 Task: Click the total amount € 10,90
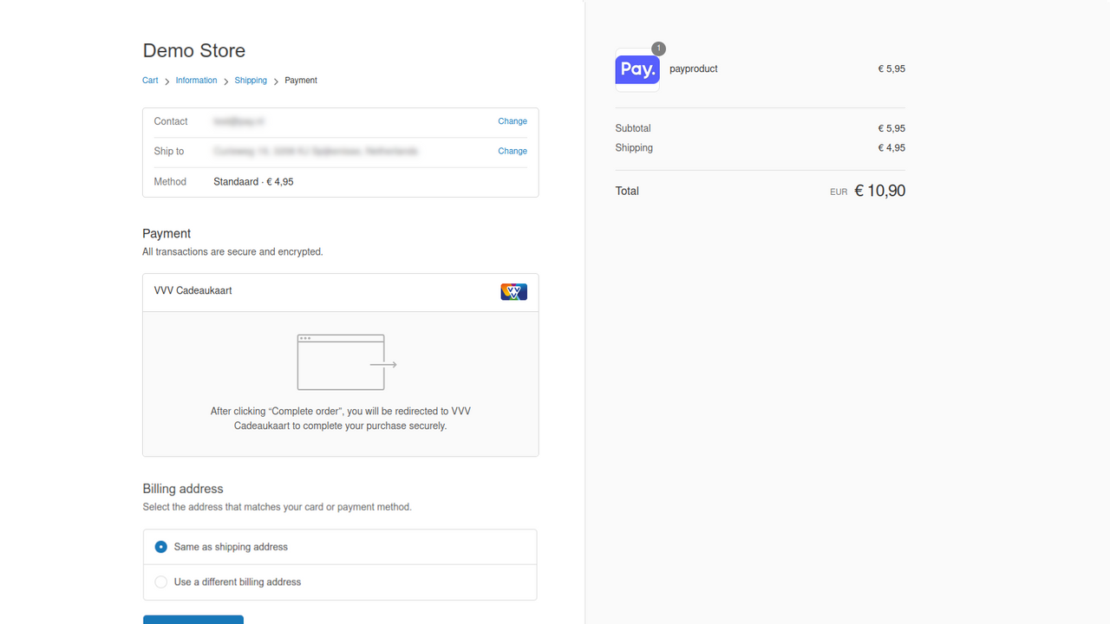point(879,191)
